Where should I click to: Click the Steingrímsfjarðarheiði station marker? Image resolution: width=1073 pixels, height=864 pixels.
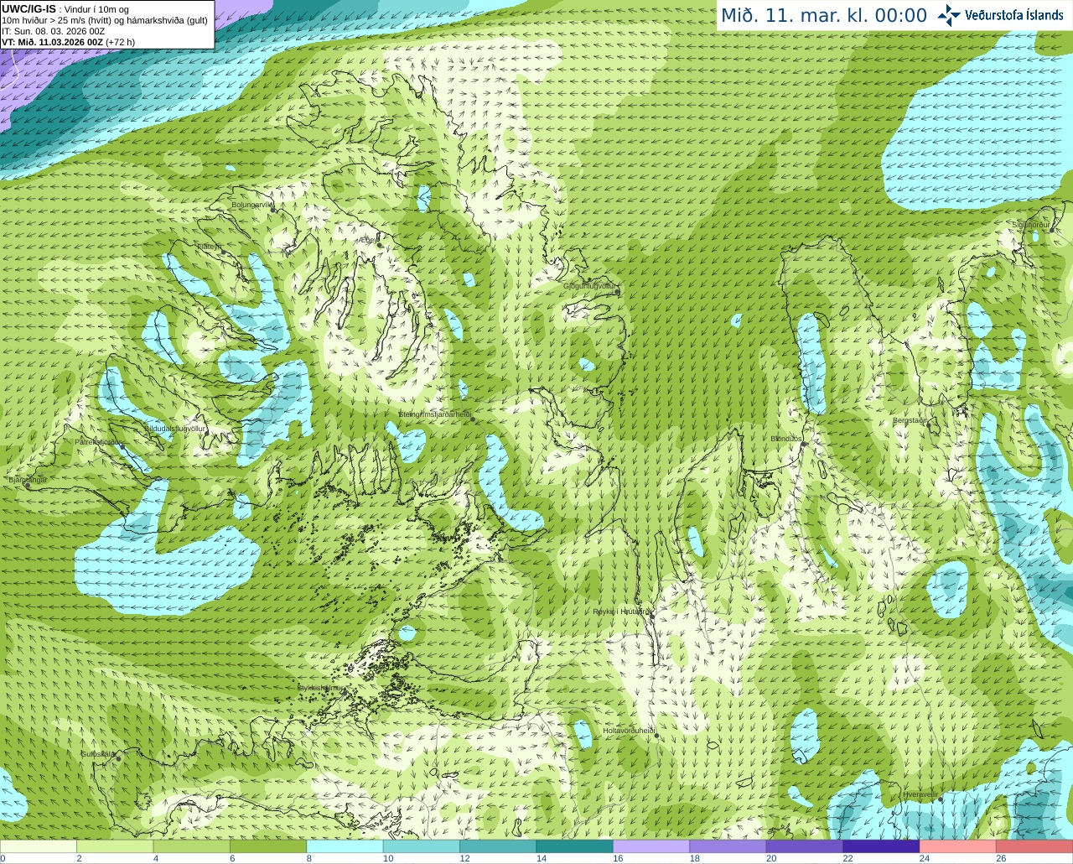click(473, 419)
